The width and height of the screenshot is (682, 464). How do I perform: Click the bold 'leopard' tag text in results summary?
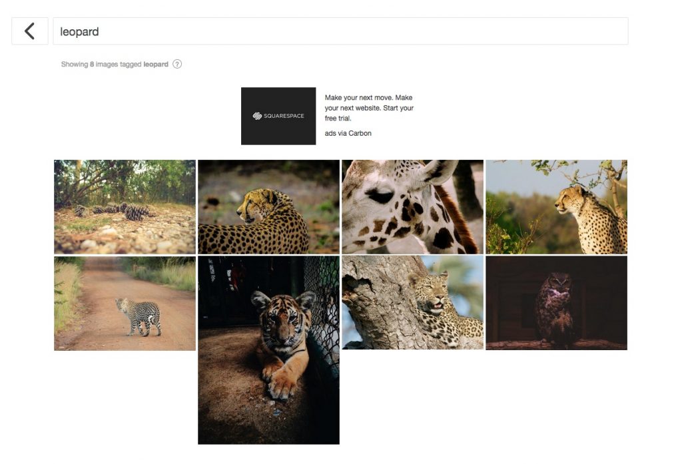[x=156, y=64]
